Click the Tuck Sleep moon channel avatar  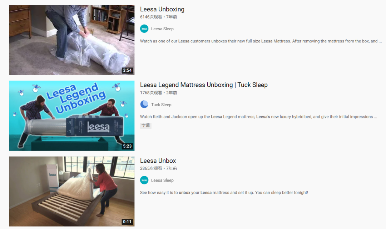point(144,105)
